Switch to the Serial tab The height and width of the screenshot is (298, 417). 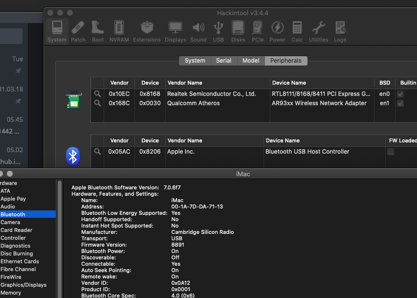coord(224,61)
